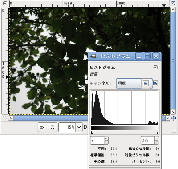The image size is (178, 169).
Task: Click the vertical scrollbar down arrow
Action: (173, 112)
